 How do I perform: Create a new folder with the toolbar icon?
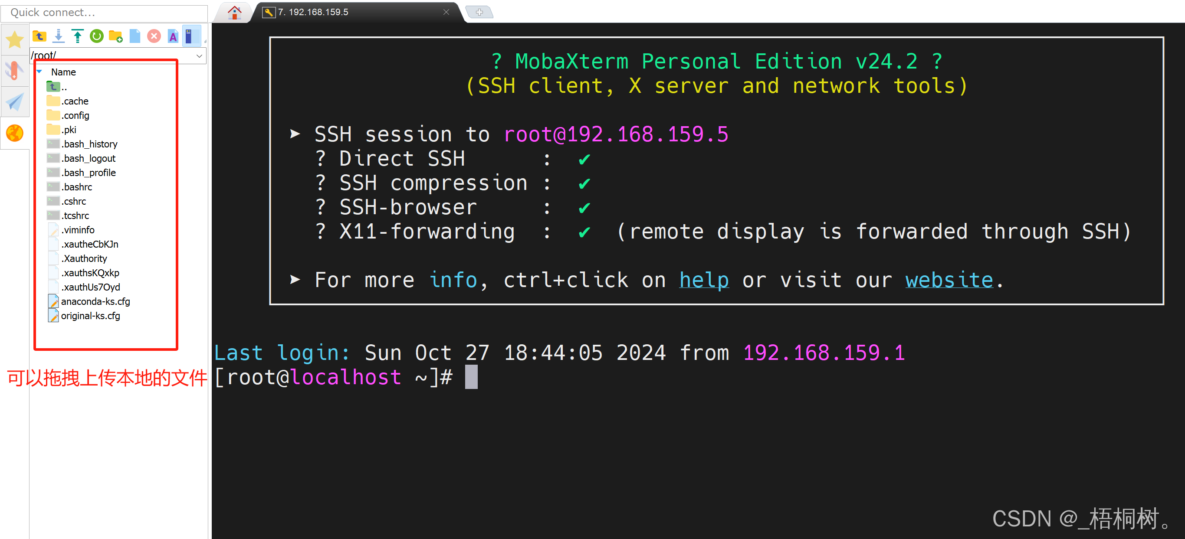115,36
